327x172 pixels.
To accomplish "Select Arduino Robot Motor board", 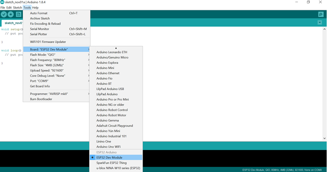I will click(116, 115).
